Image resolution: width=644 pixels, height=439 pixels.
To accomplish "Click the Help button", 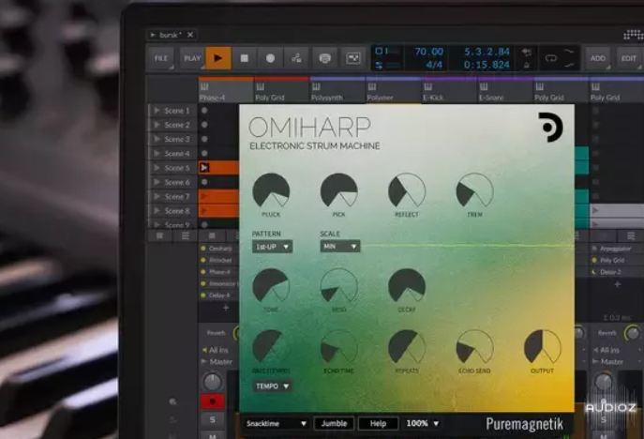I will pos(378,423).
